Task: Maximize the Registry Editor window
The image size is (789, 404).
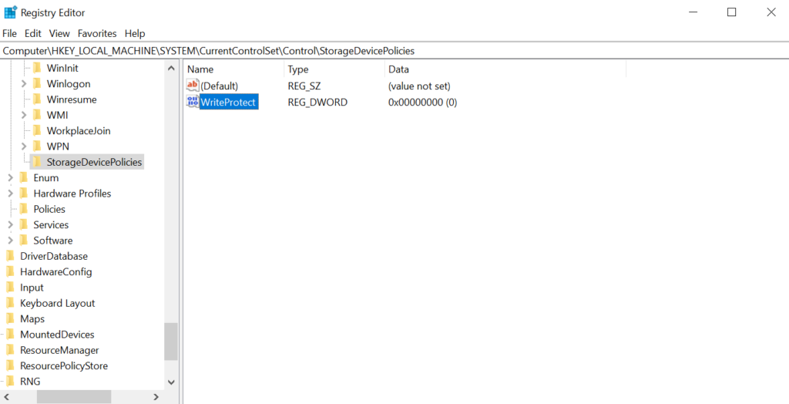Action: [x=732, y=12]
